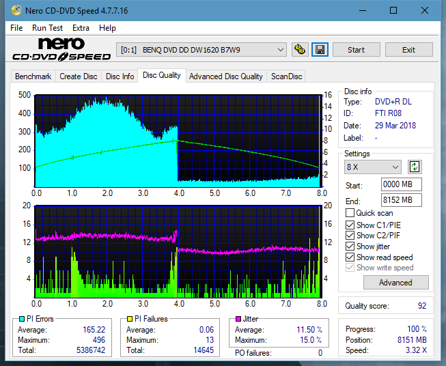Switch to the Benchmark tab
The width and height of the screenshot is (446, 366).
coord(33,76)
